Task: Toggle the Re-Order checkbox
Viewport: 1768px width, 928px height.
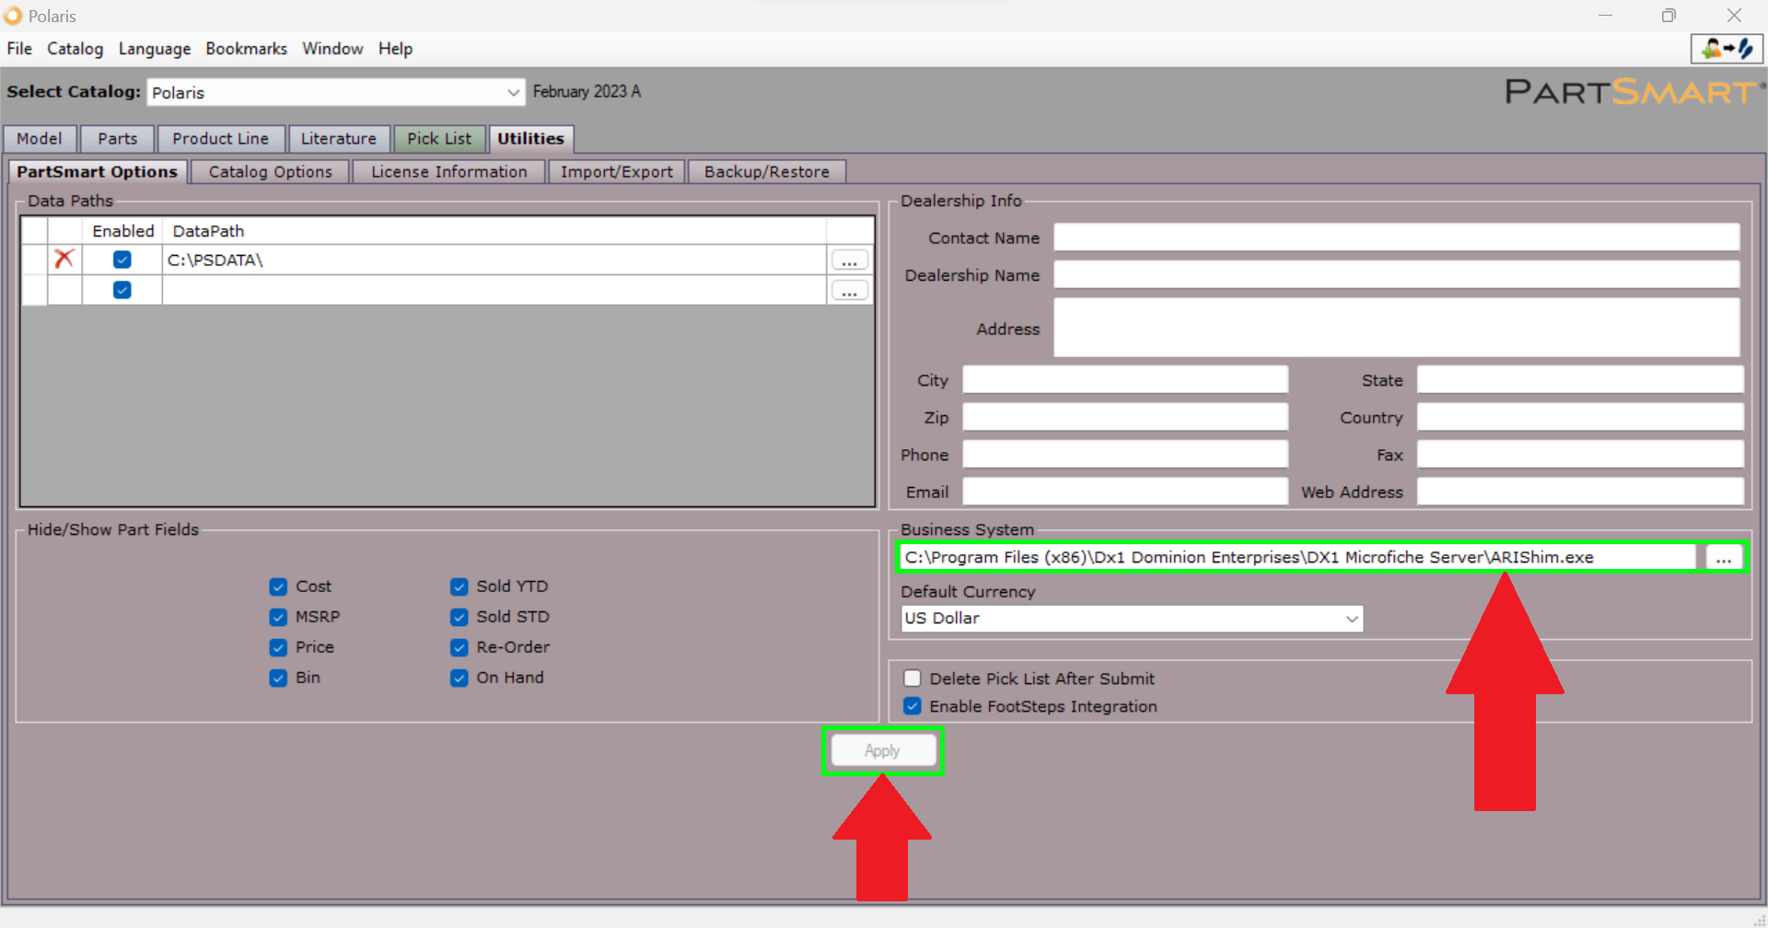Action: tap(459, 647)
